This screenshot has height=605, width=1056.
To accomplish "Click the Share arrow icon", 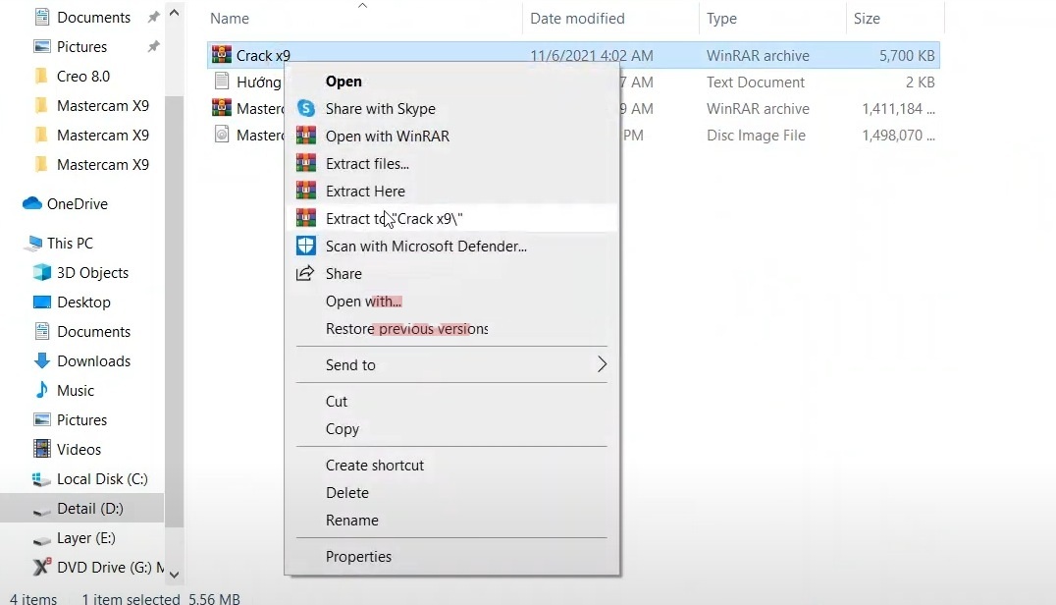I will [305, 273].
